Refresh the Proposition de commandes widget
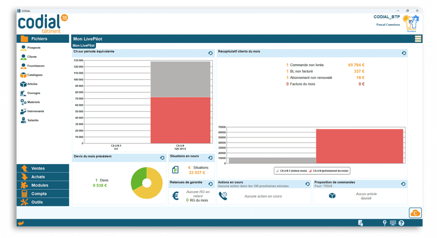Screen dimensions: 437x238 403,184
